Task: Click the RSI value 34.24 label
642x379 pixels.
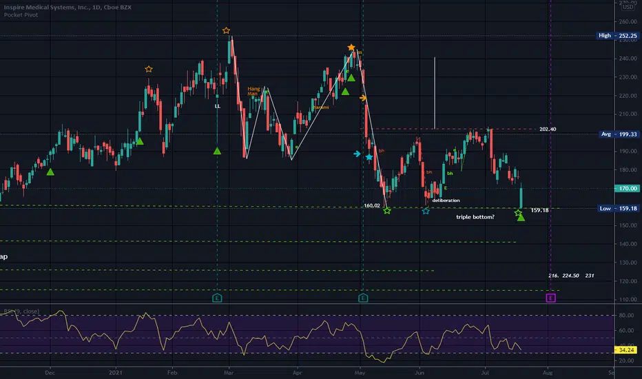Action: (x=626, y=350)
